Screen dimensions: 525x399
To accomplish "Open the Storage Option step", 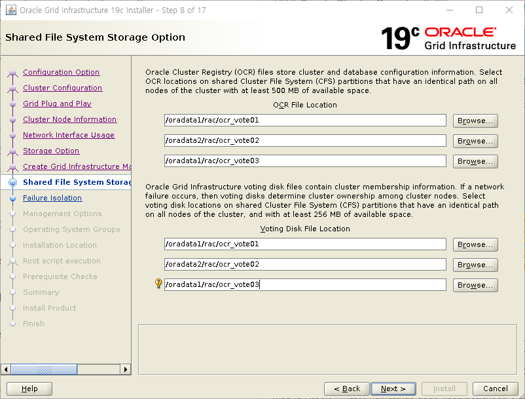I will tap(51, 151).
